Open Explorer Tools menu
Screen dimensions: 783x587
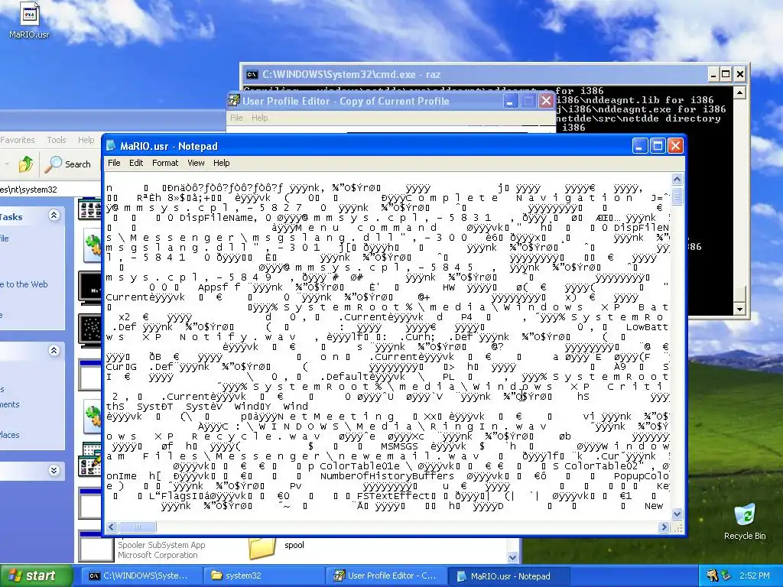point(57,140)
